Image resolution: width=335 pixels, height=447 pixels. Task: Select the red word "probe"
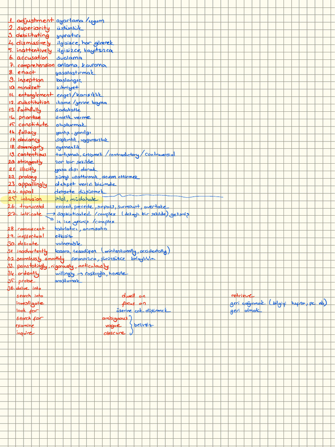click(x=27, y=282)
